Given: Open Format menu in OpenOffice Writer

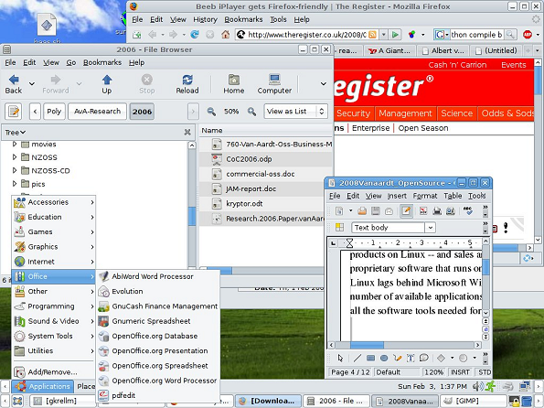Looking at the screenshot, I should pos(424,196).
